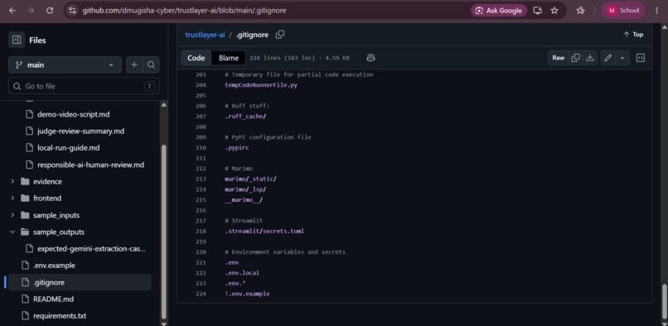Open Chrome three-dot menu
The height and width of the screenshot is (326, 668).
point(656,11)
